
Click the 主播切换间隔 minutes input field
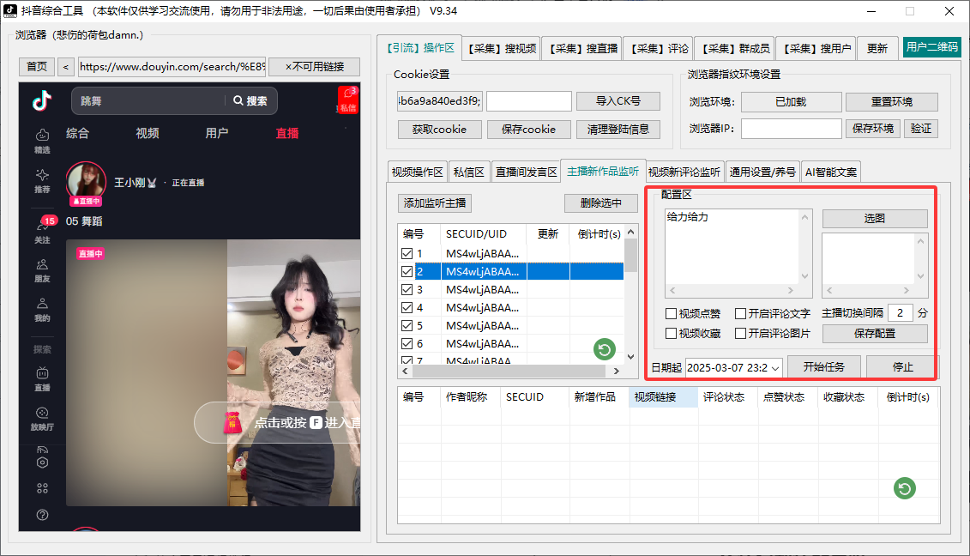[x=899, y=313]
